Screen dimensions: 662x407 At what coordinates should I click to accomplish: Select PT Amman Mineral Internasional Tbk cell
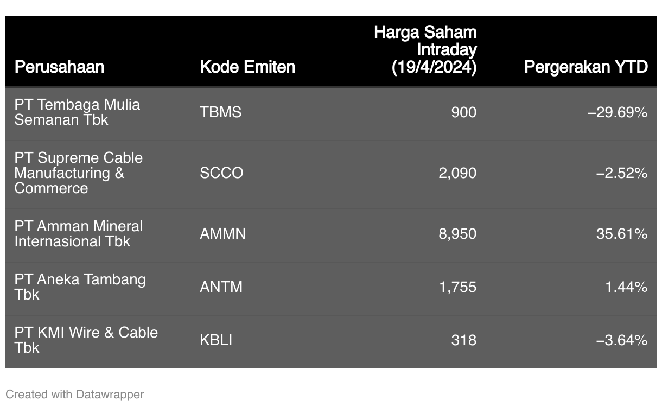coord(79,234)
